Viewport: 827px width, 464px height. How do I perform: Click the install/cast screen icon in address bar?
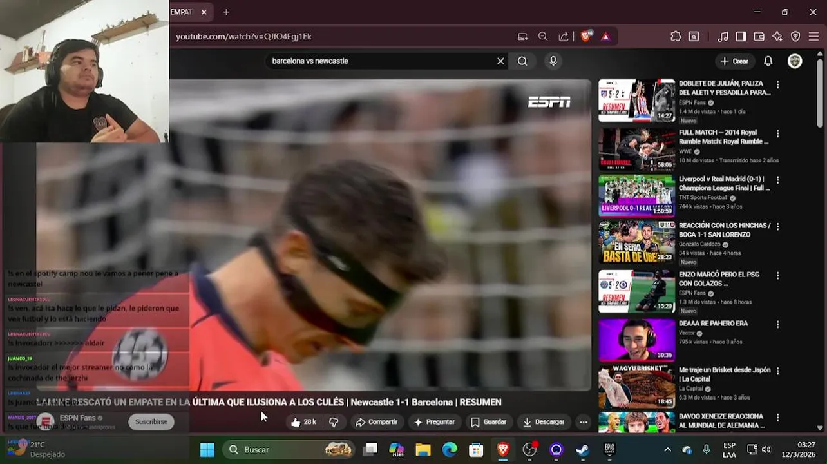click(522, 37)
